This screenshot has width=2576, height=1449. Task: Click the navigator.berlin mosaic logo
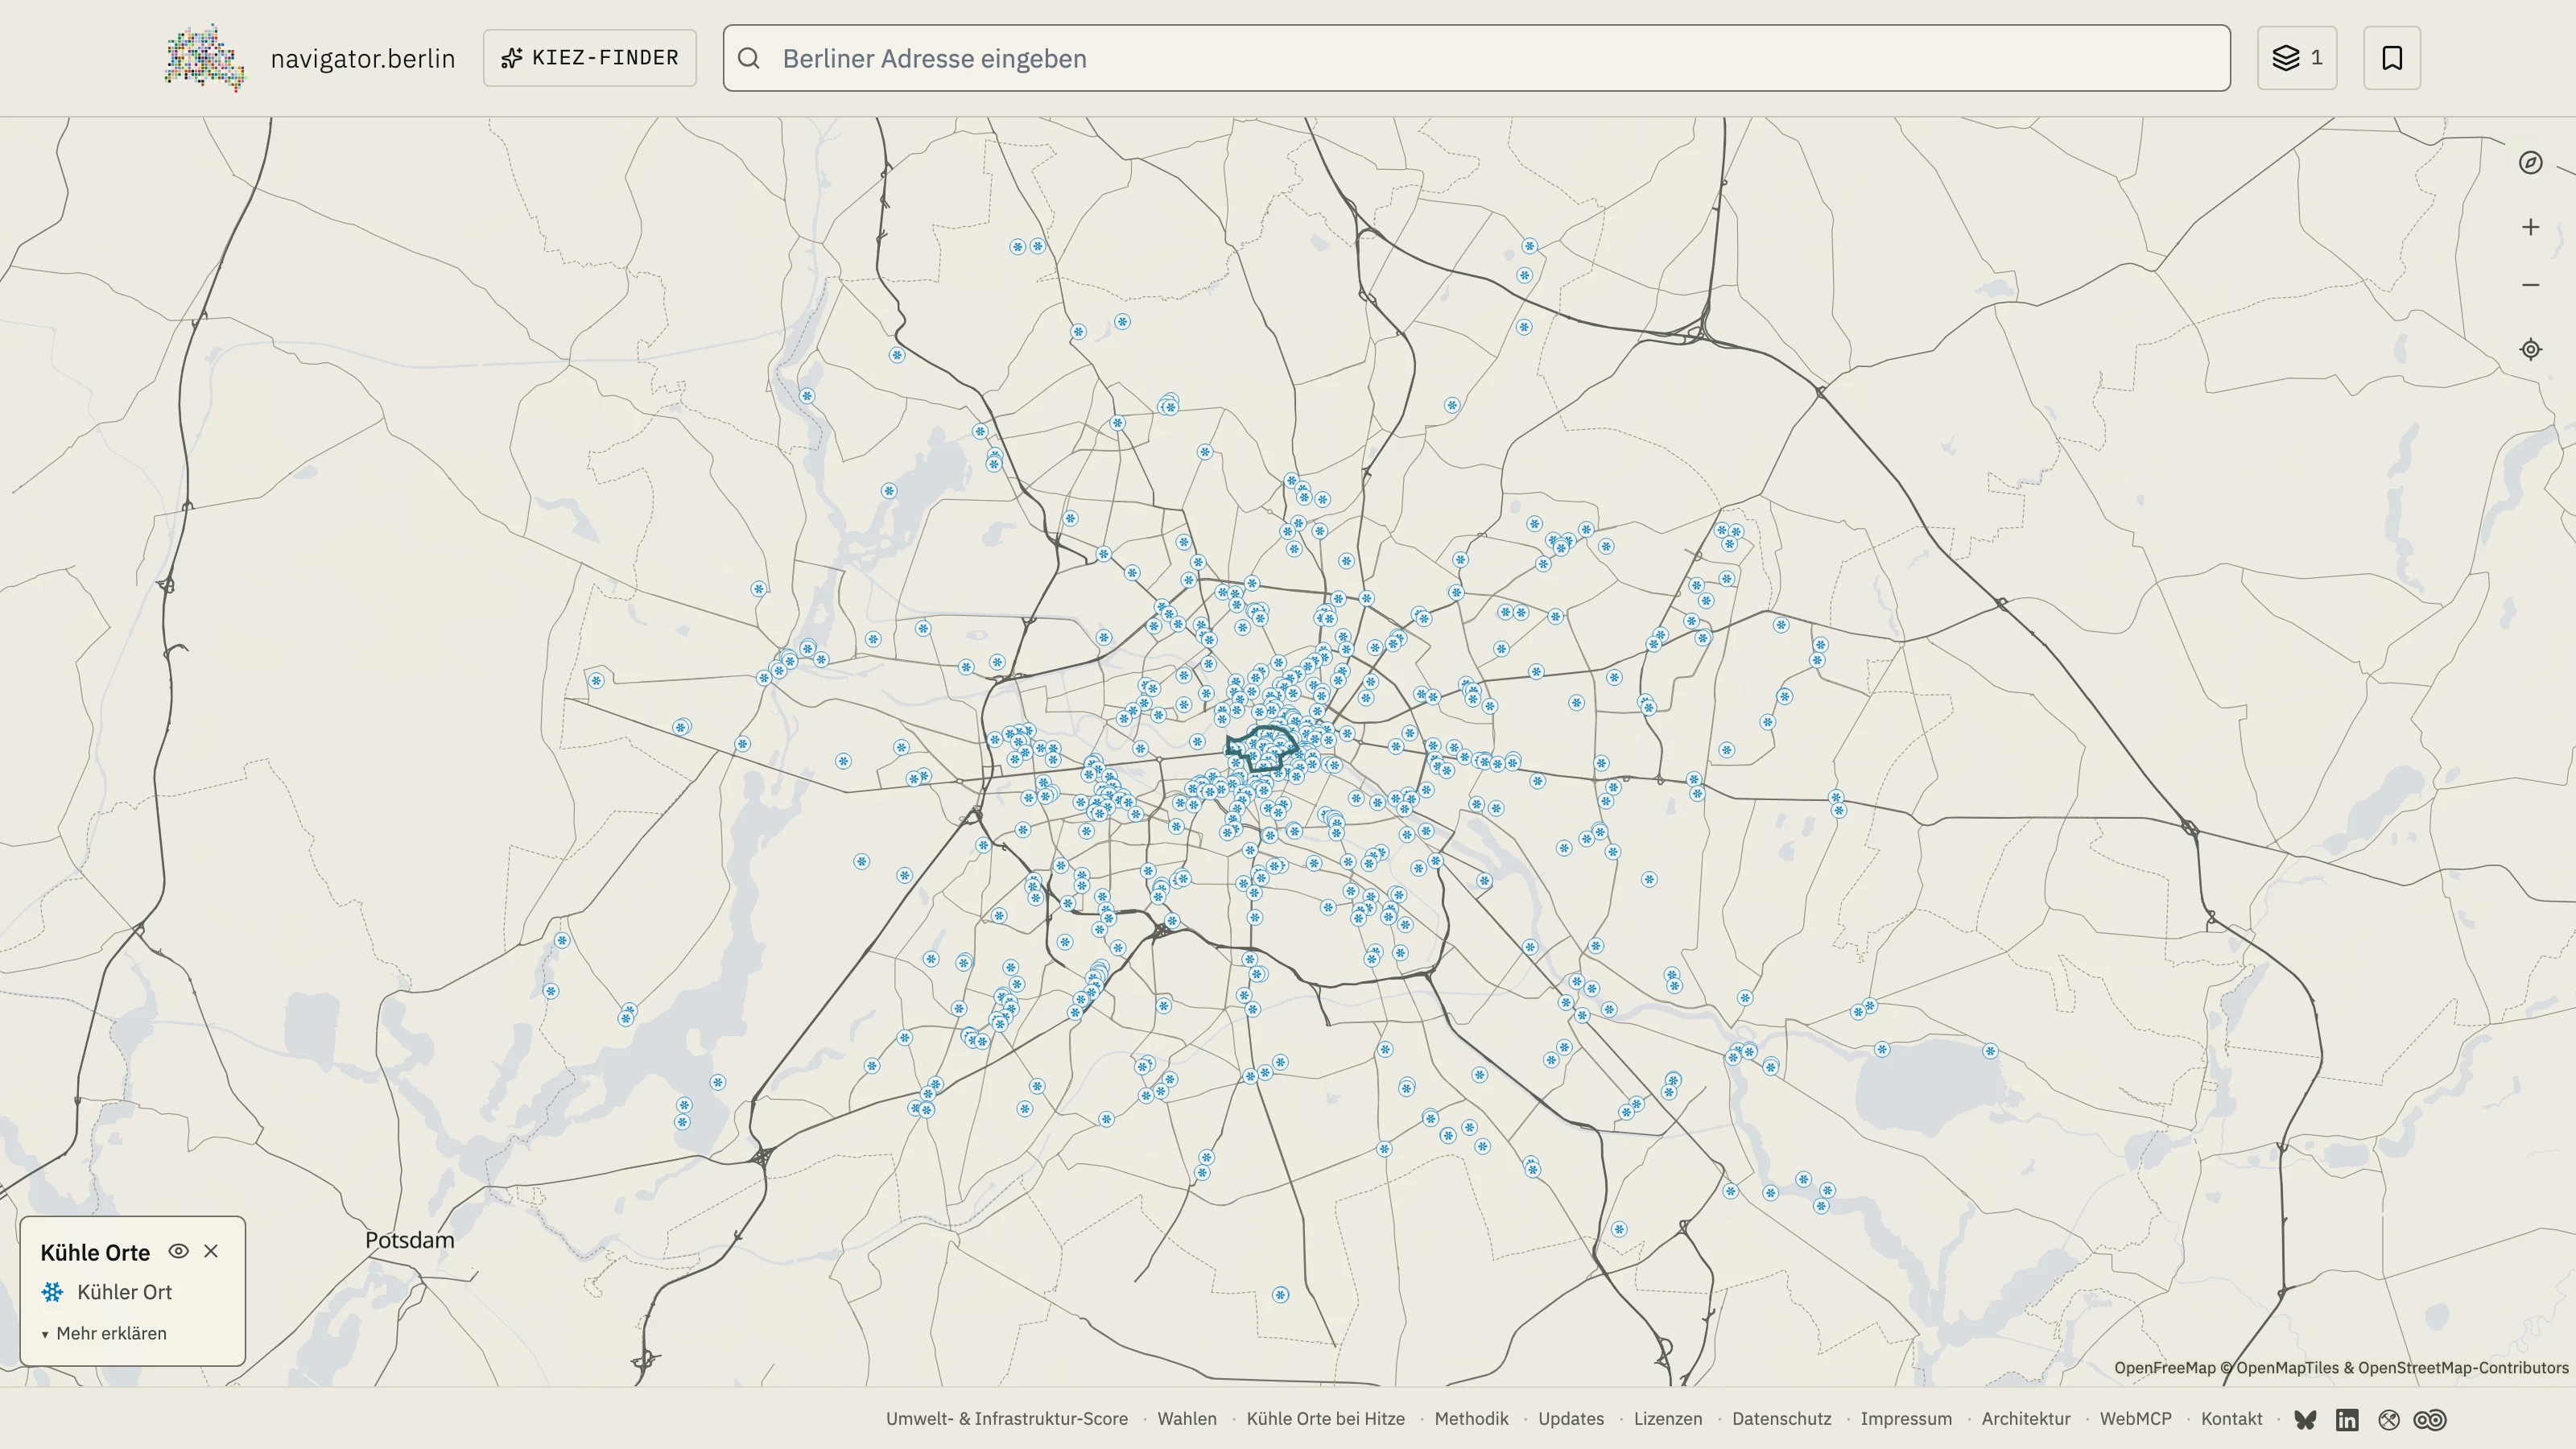tap(205, 58)
